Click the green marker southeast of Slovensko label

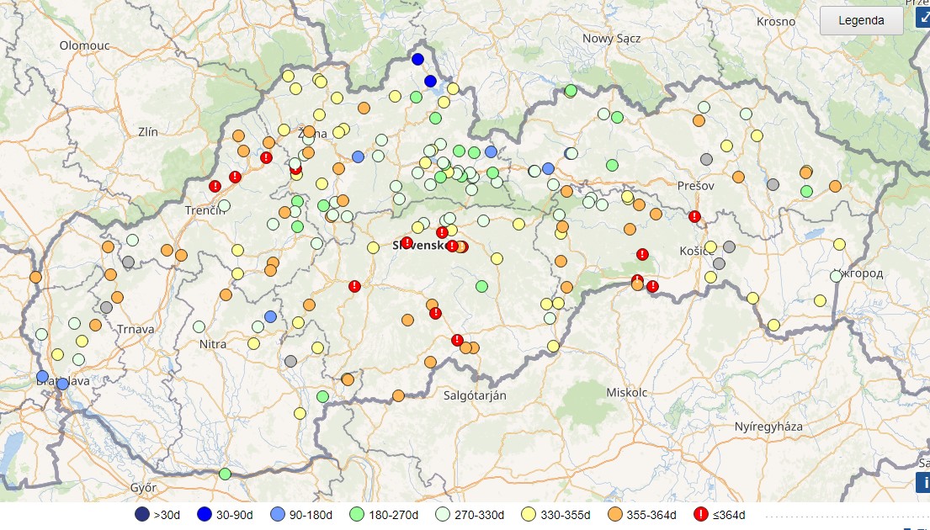[481, 286]
